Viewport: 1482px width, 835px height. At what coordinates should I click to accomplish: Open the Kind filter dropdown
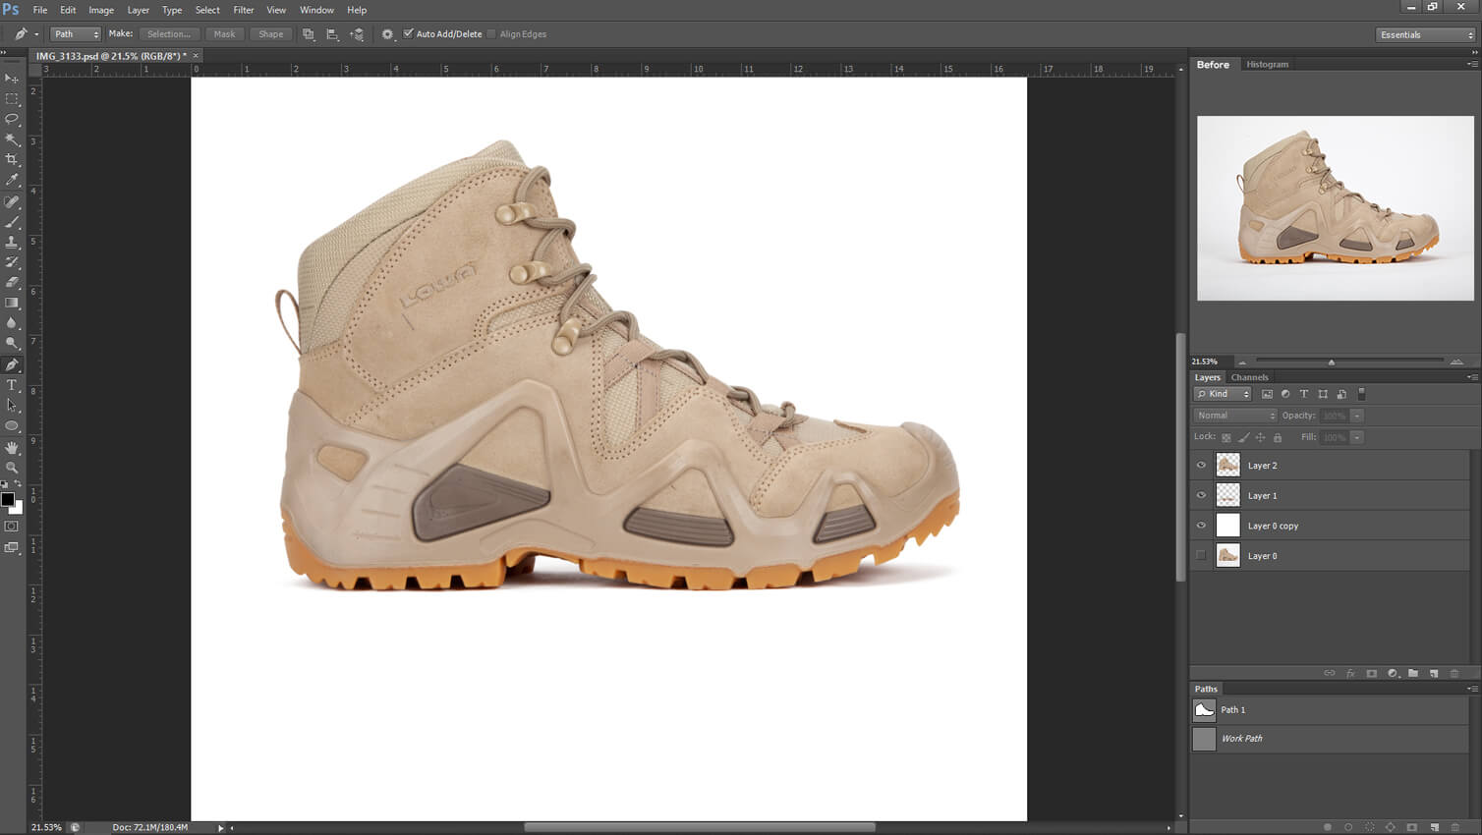coord(1223,394)
